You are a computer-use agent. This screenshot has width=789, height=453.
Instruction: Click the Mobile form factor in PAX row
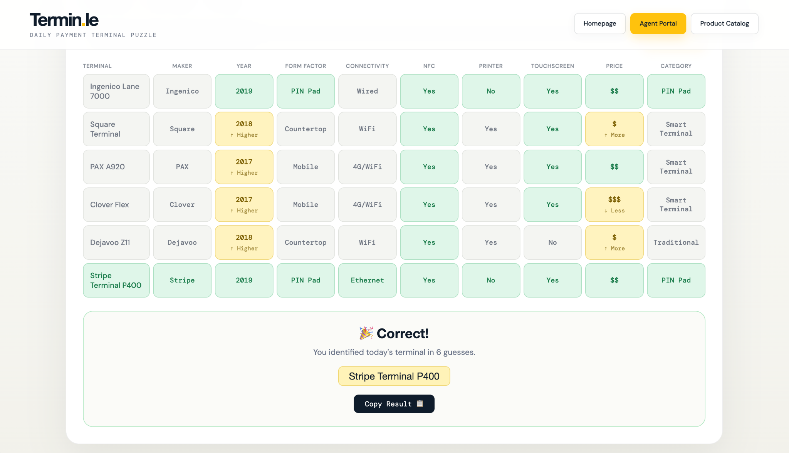pyautogui.click(x=306, y=167)
